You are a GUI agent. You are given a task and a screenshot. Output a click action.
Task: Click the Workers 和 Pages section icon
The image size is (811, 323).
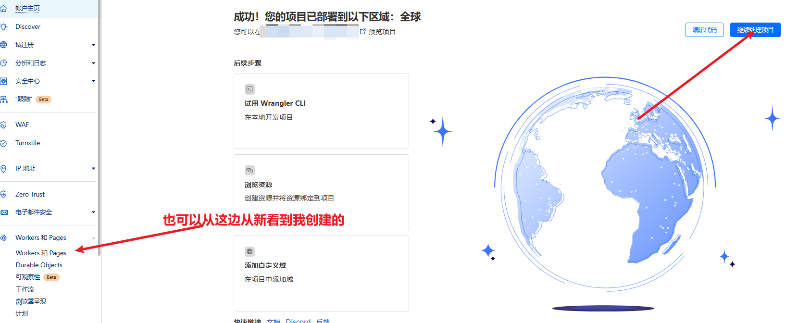coord(3,238)
